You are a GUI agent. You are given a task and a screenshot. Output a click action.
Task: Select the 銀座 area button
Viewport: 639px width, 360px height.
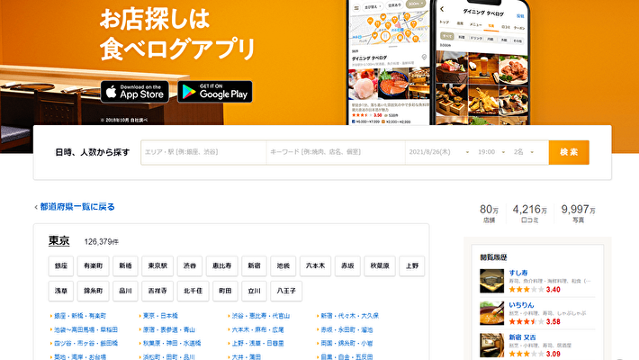point(60,265)
